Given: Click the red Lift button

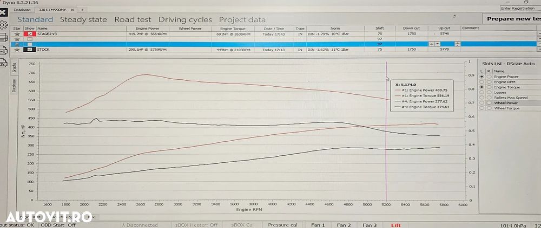Looking at the screenshot, I should [x=396, y=225].
